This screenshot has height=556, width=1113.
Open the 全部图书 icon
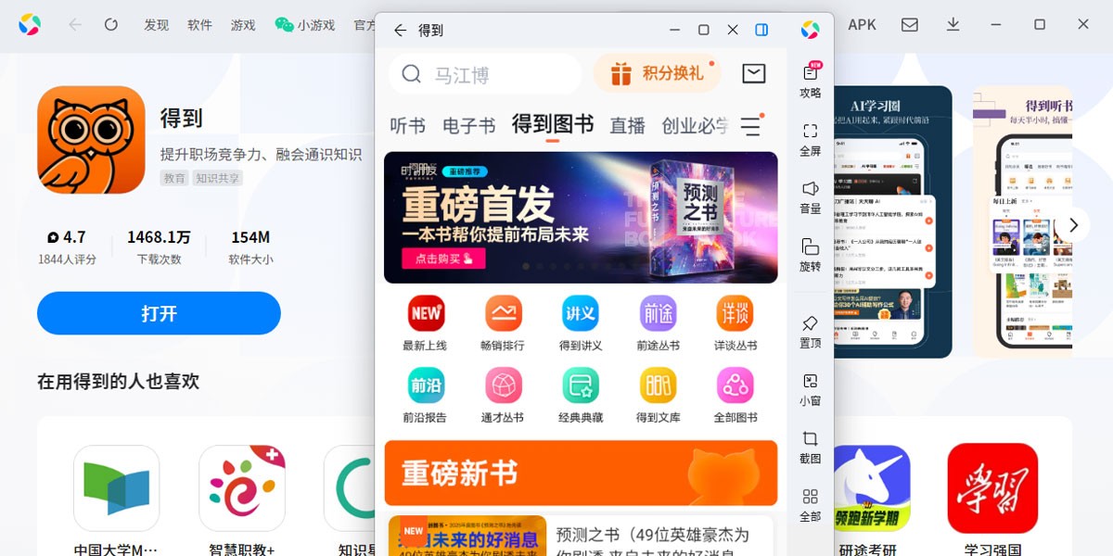pos(735,385)
